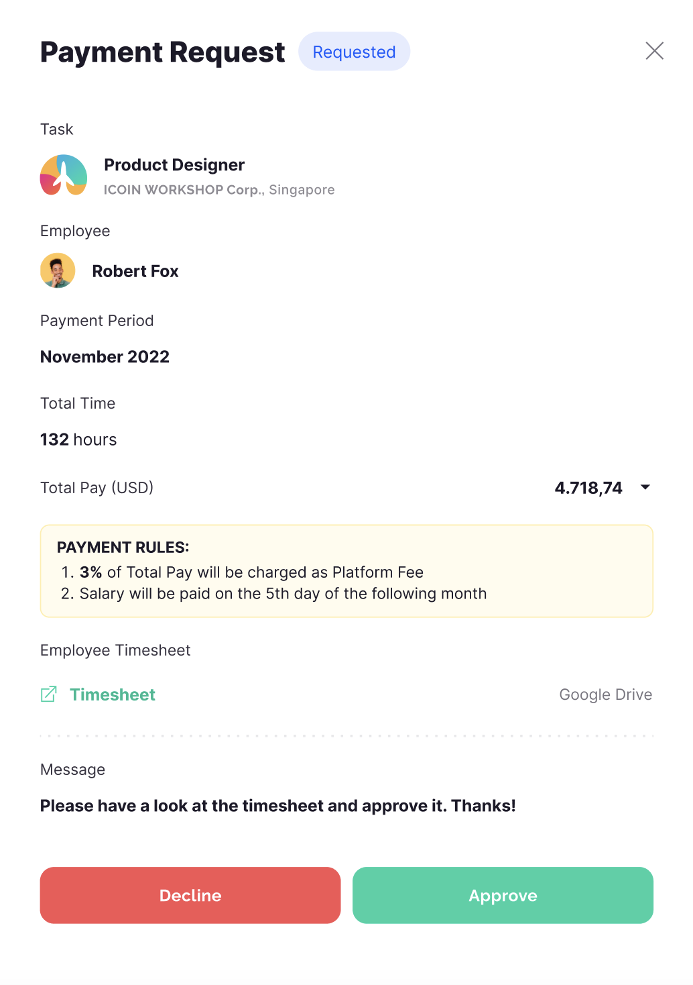Select the Product Designer task title

(174, 165)
